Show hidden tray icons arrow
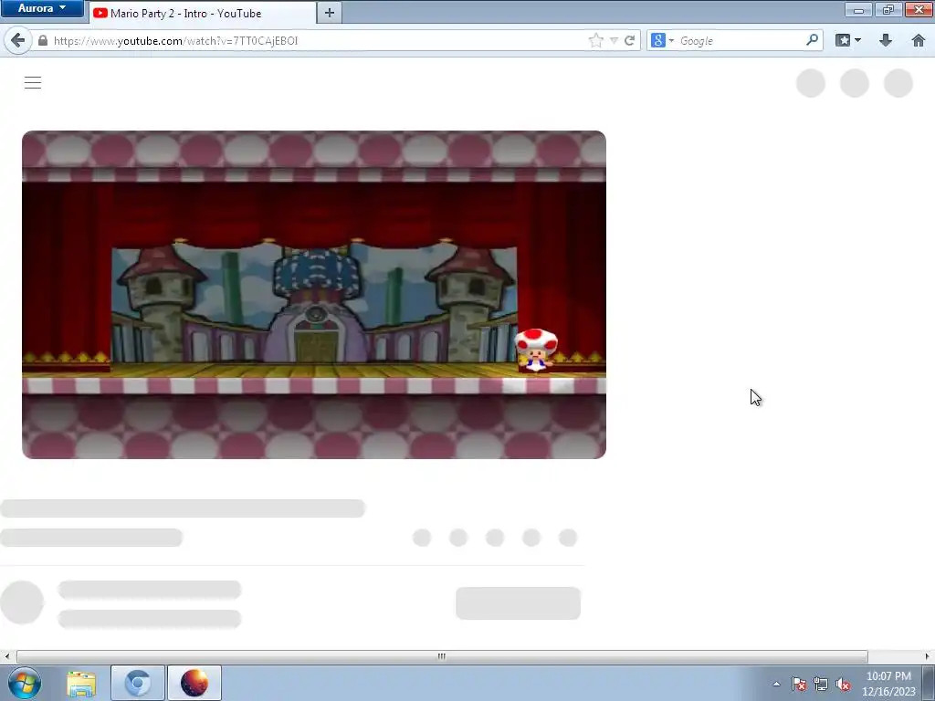Viewport: 935px width, 701px height. click(776, 684)
